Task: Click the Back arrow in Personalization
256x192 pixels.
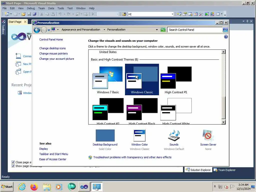Action: [x=37, y=30]
